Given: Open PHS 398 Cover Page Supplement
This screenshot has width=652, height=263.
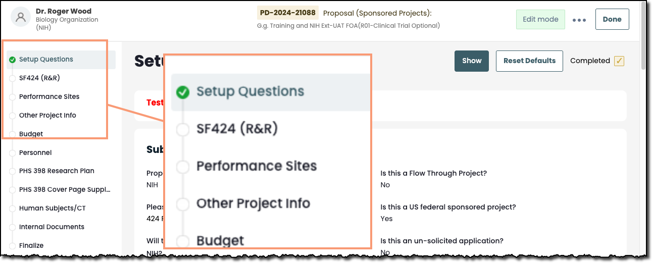Looking at the screenshot, I should (x=64, y=190).
